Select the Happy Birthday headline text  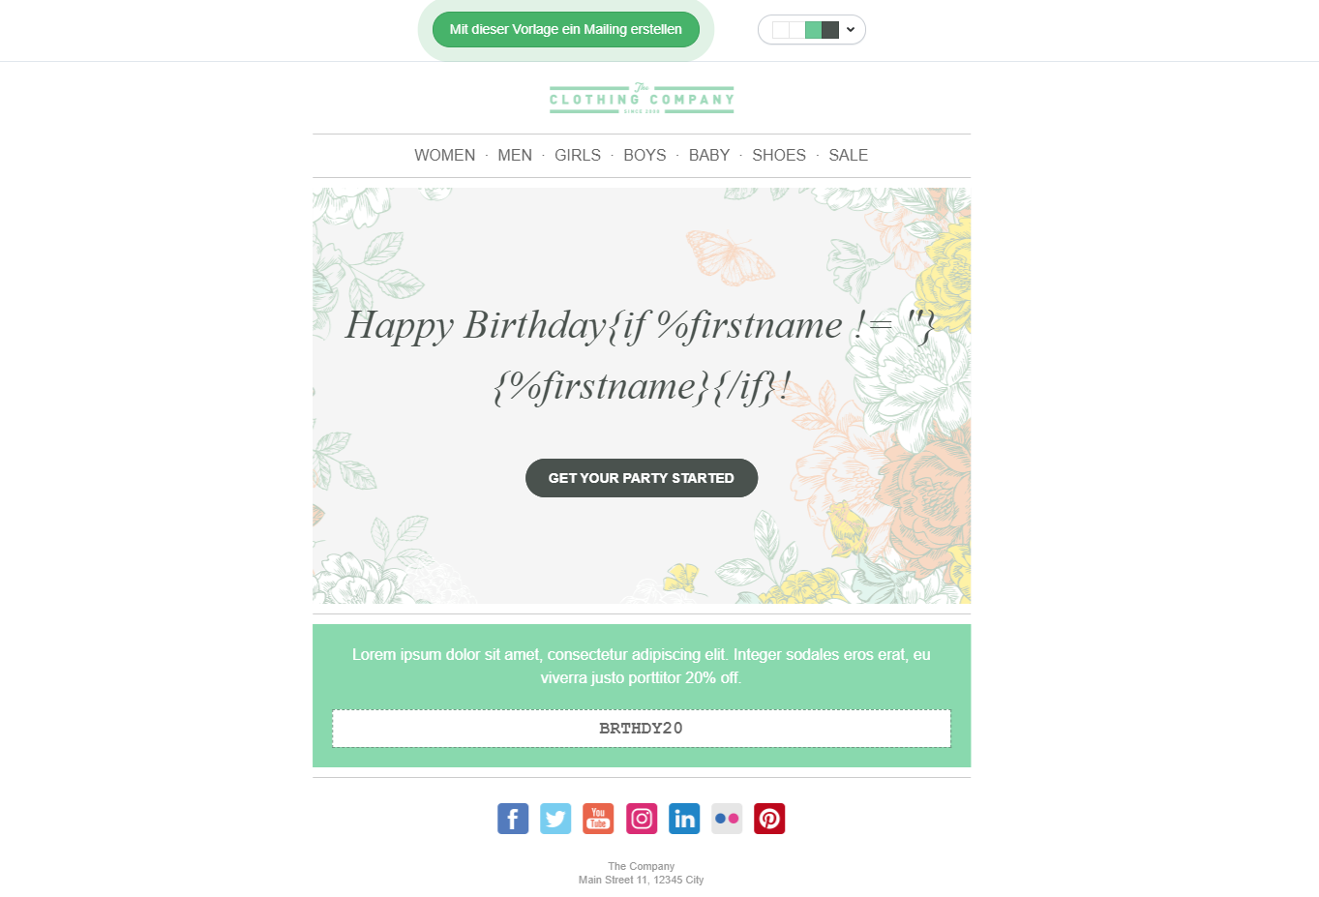pos(642,355)
